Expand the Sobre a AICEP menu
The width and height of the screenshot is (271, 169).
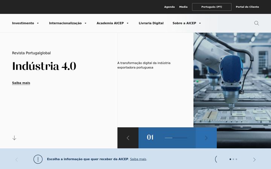click(187, 23)
